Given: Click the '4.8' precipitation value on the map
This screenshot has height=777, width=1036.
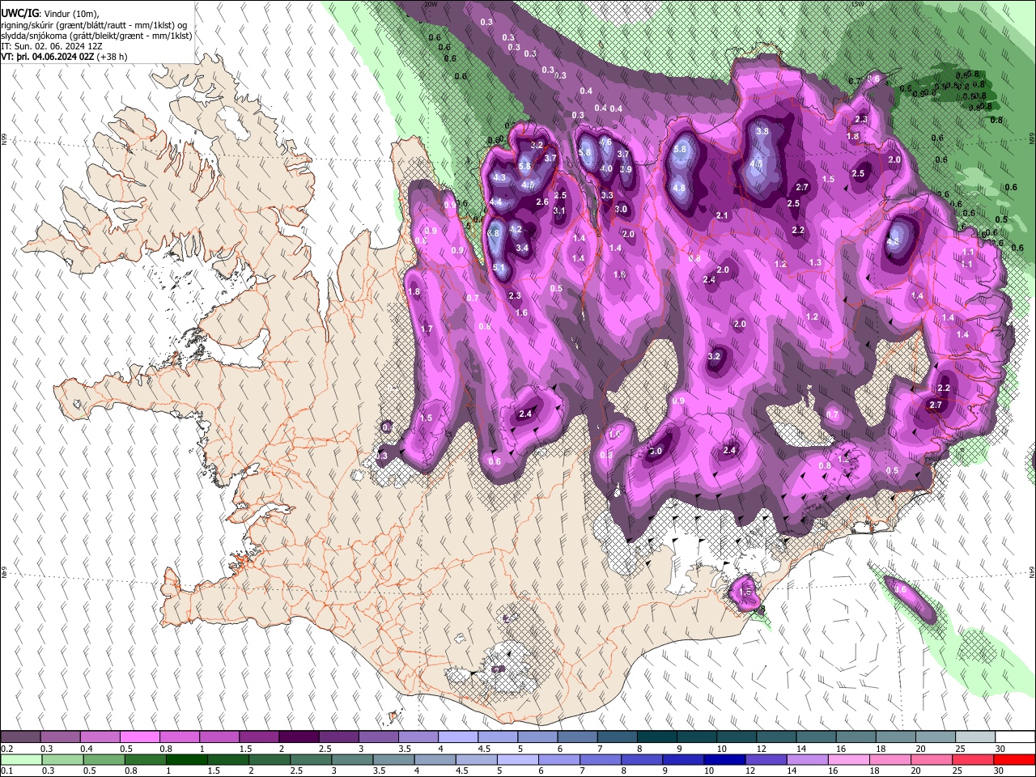Looking at the screenshot, I should (x=680, y=188).
